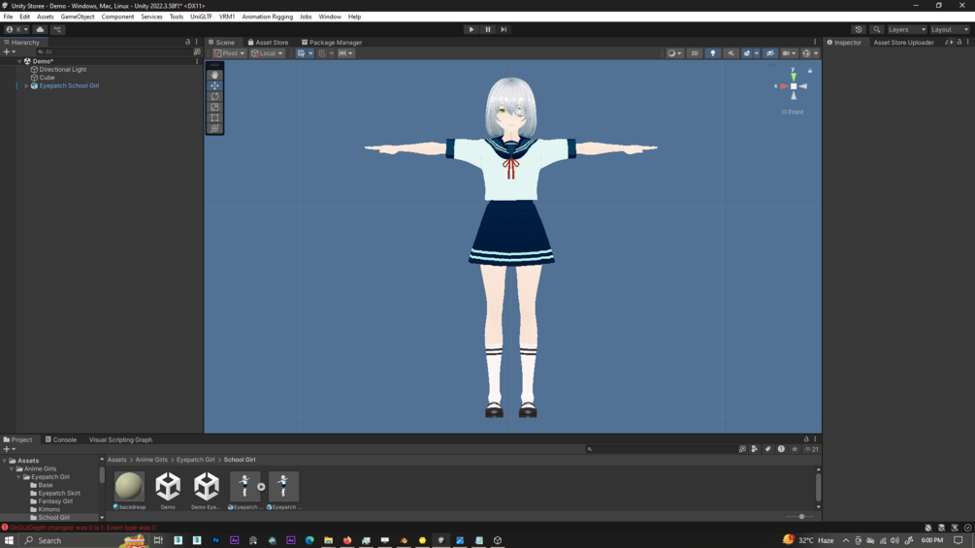The image size is (975, 548).
Task: Select the backdreop material asset
Action: (x=129, y=490)
